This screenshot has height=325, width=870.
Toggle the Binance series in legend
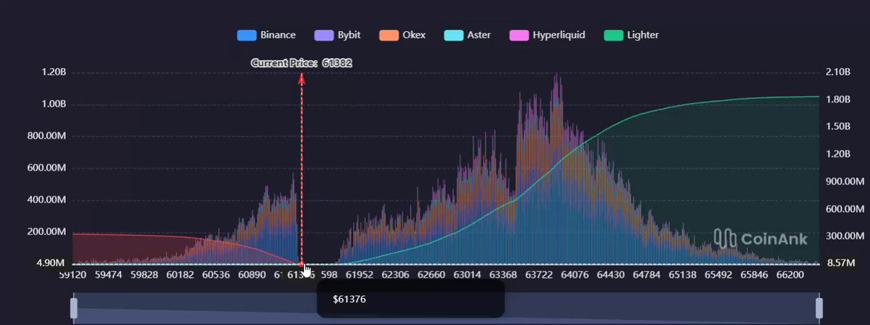267,35
